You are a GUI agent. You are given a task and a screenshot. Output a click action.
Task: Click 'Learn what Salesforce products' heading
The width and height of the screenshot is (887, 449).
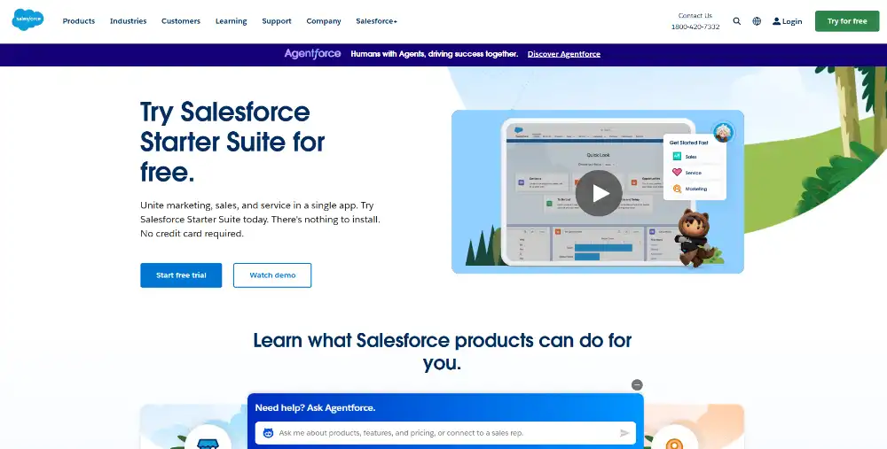[443, 351]
